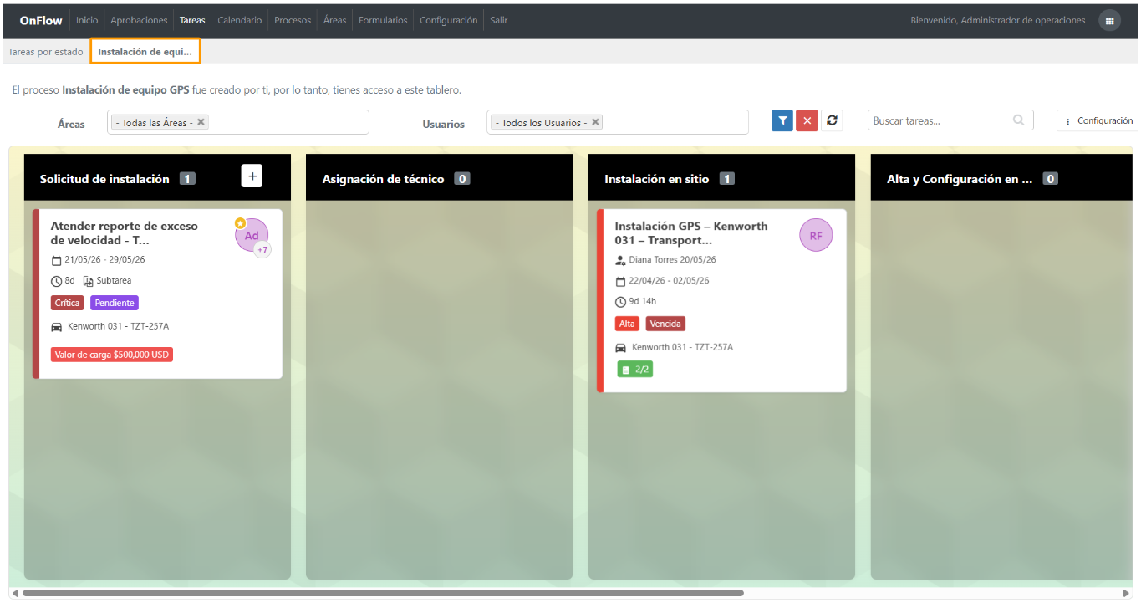This screenshot has height=608, width=1141.
Task: Go to Inicio in the navbar
Action: 87,20
